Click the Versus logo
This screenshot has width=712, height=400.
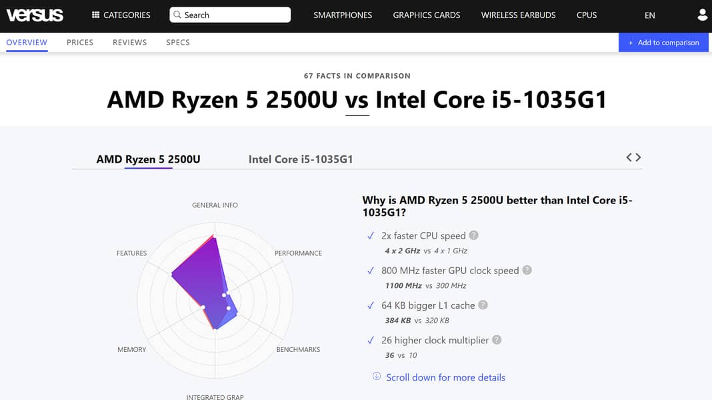tap(35, 15)
